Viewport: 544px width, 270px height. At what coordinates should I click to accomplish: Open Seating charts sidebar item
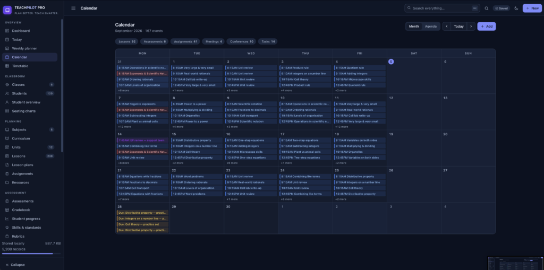coord(30,111)
